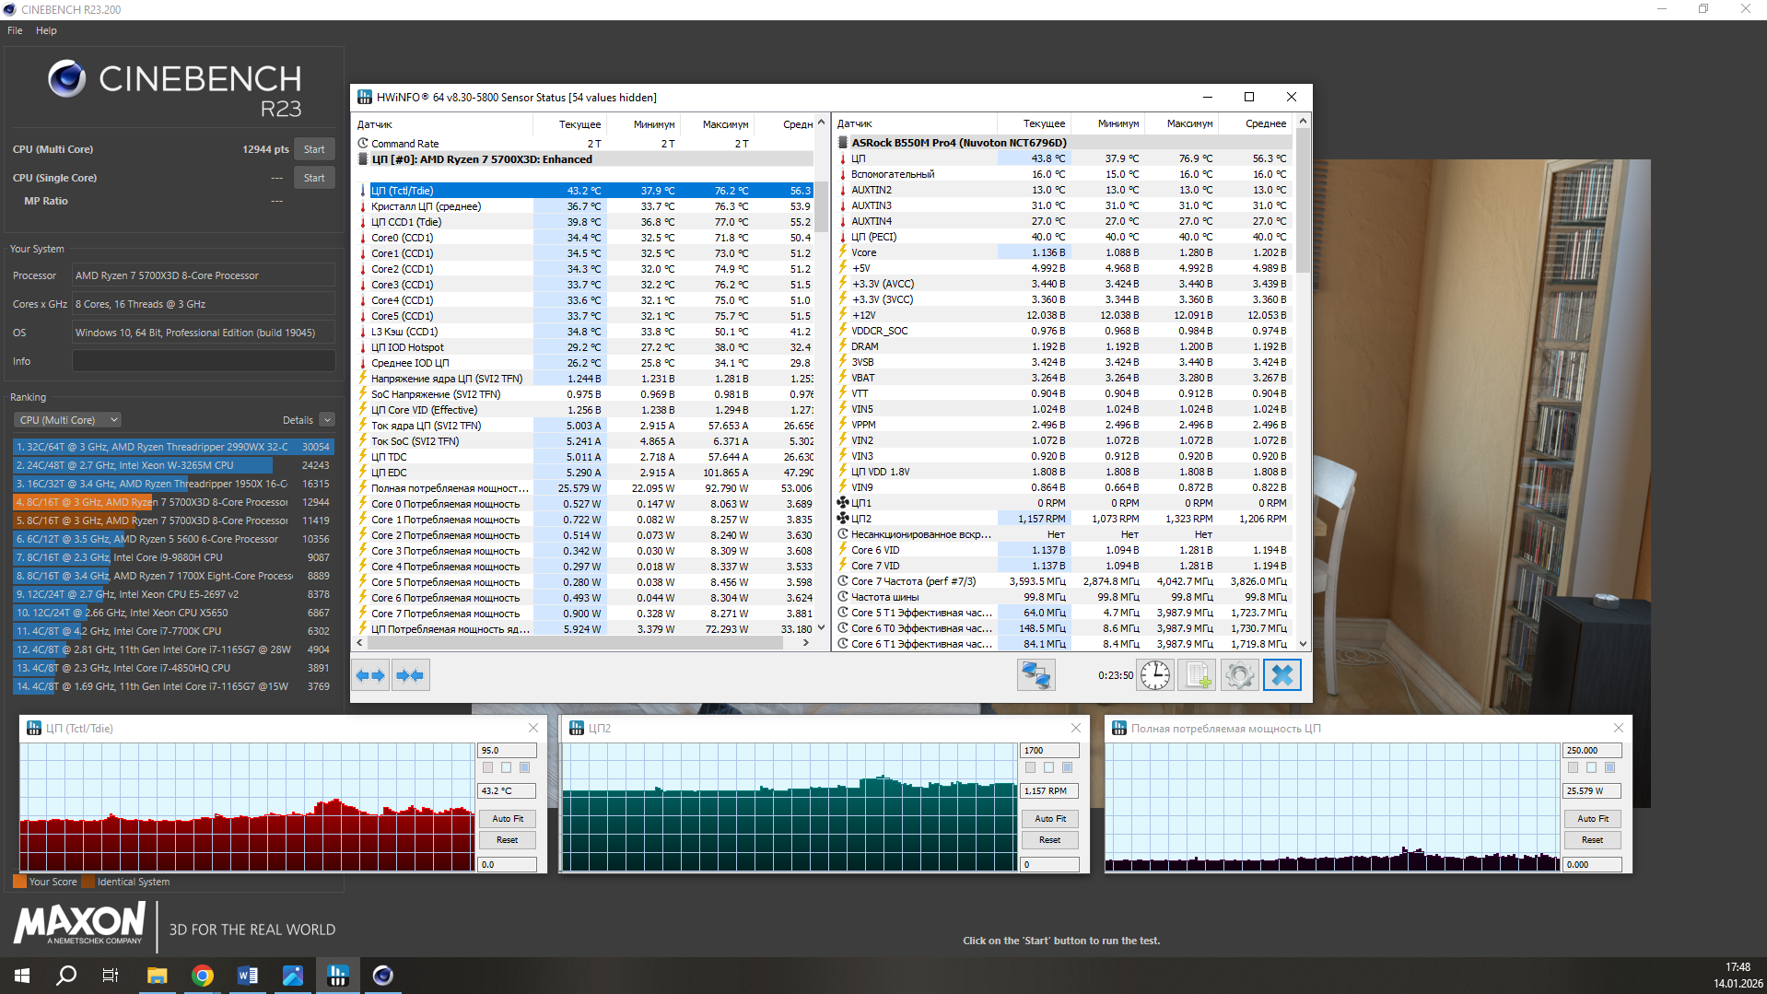Open the File menu in Cinebench

pyautogui.click(x=15, y=30)
